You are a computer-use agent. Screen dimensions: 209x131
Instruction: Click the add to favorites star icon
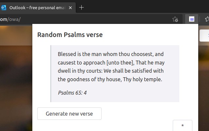(175, 19)
